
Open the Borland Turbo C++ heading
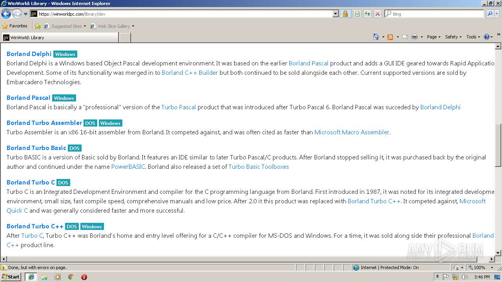(35, 226)
